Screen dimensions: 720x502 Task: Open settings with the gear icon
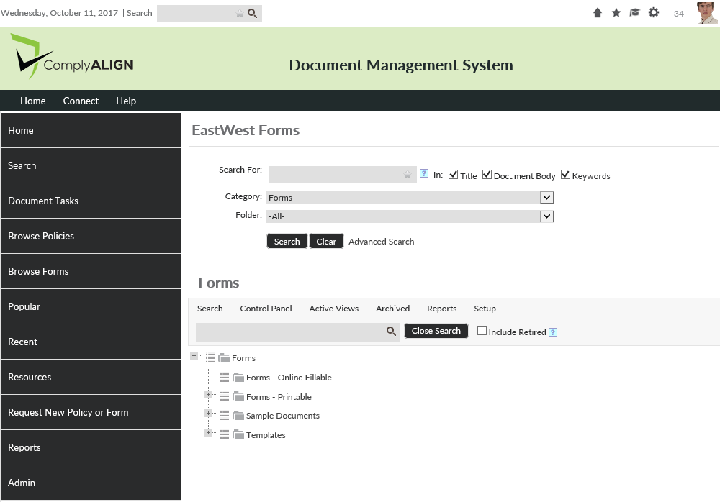pos(654,13)
